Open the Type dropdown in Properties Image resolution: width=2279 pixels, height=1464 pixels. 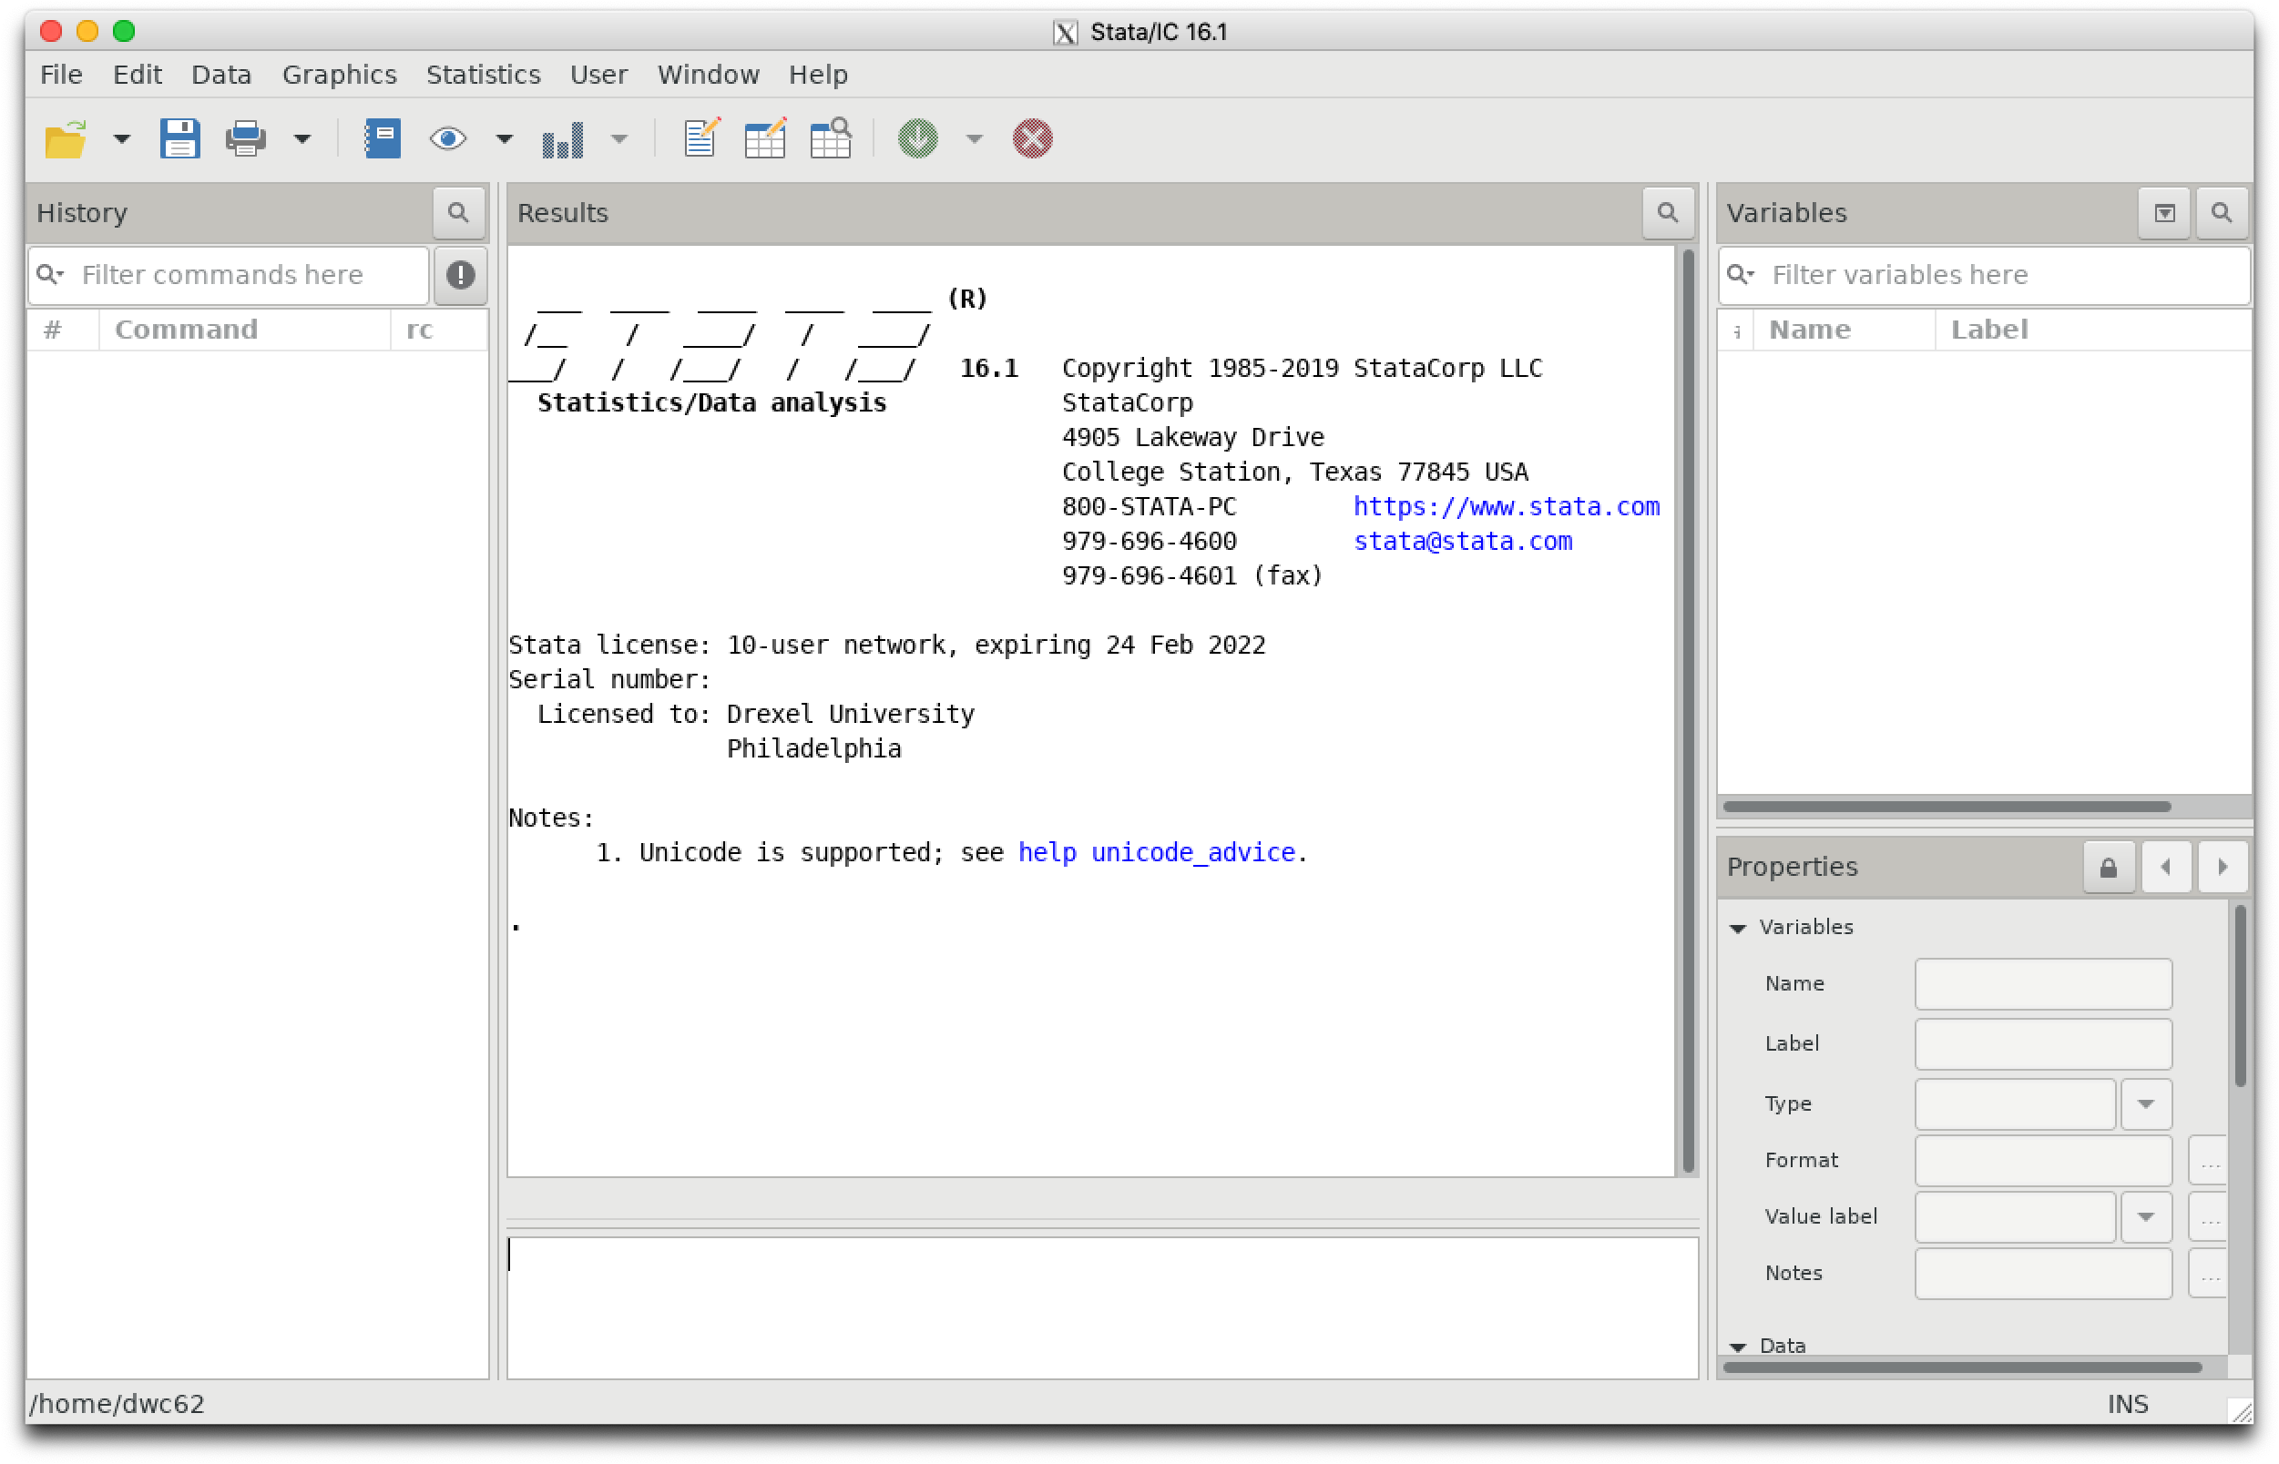[2145, 1103]
